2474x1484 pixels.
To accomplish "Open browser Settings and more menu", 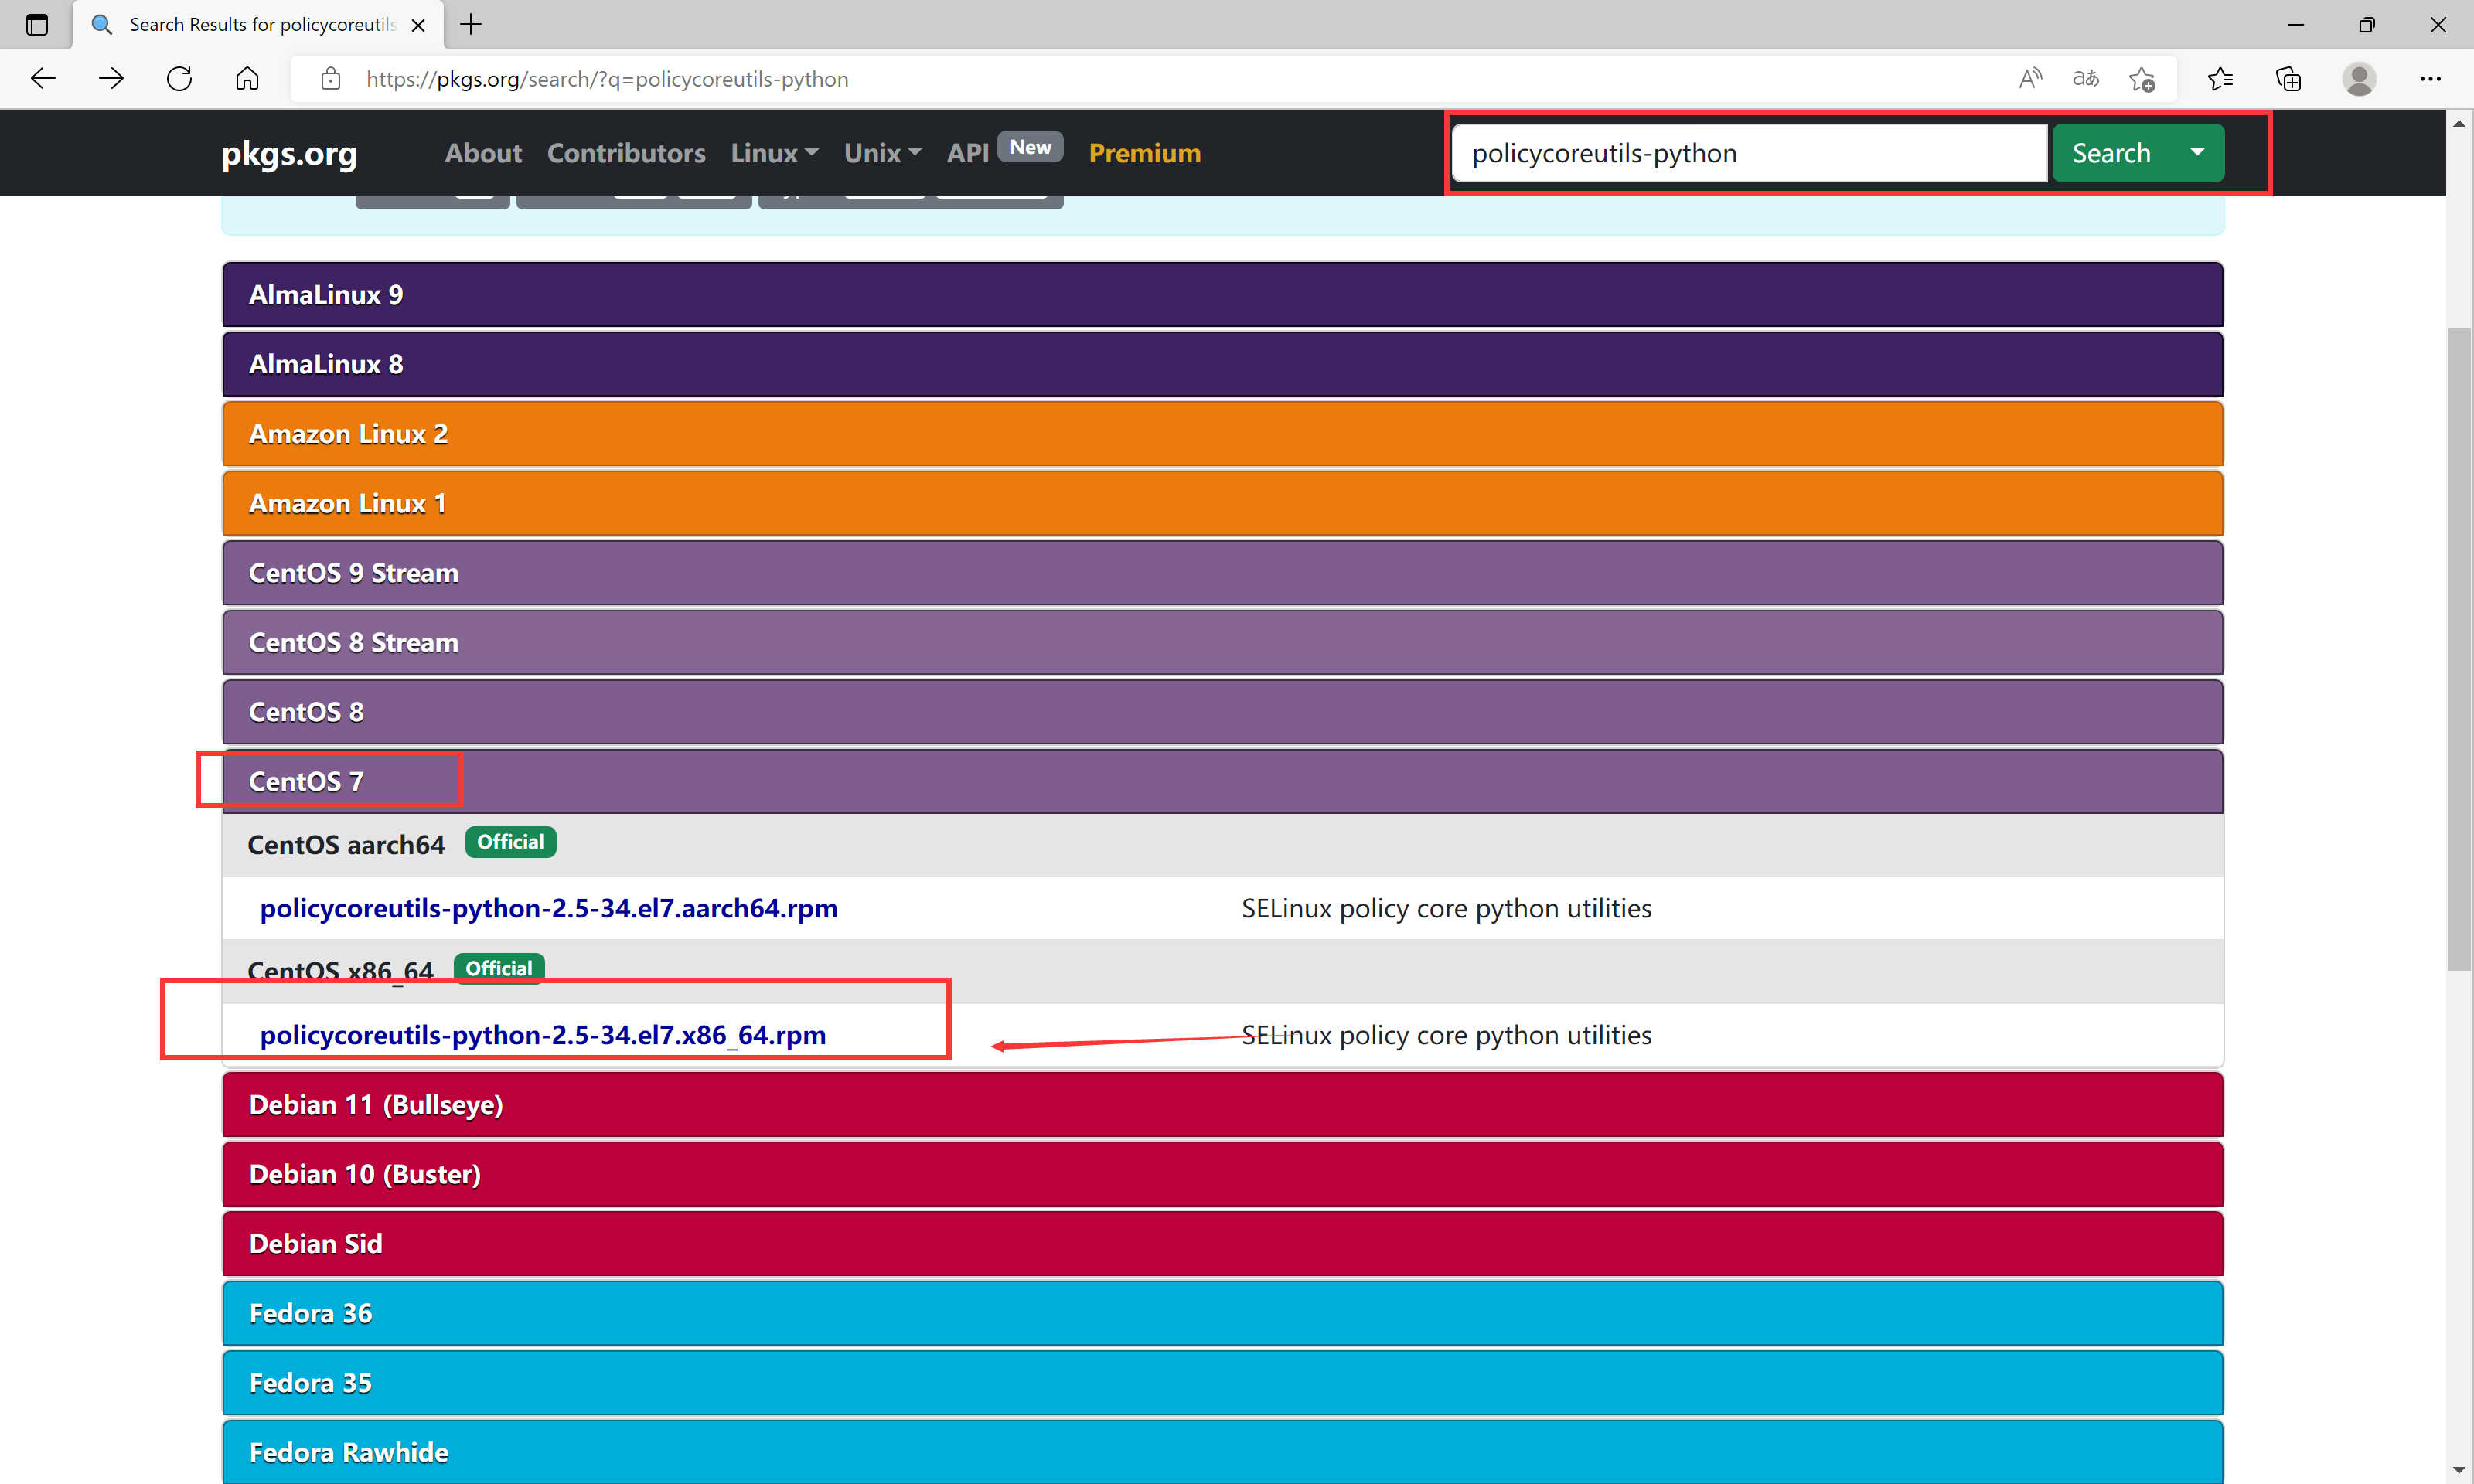I will point(2430,78).
